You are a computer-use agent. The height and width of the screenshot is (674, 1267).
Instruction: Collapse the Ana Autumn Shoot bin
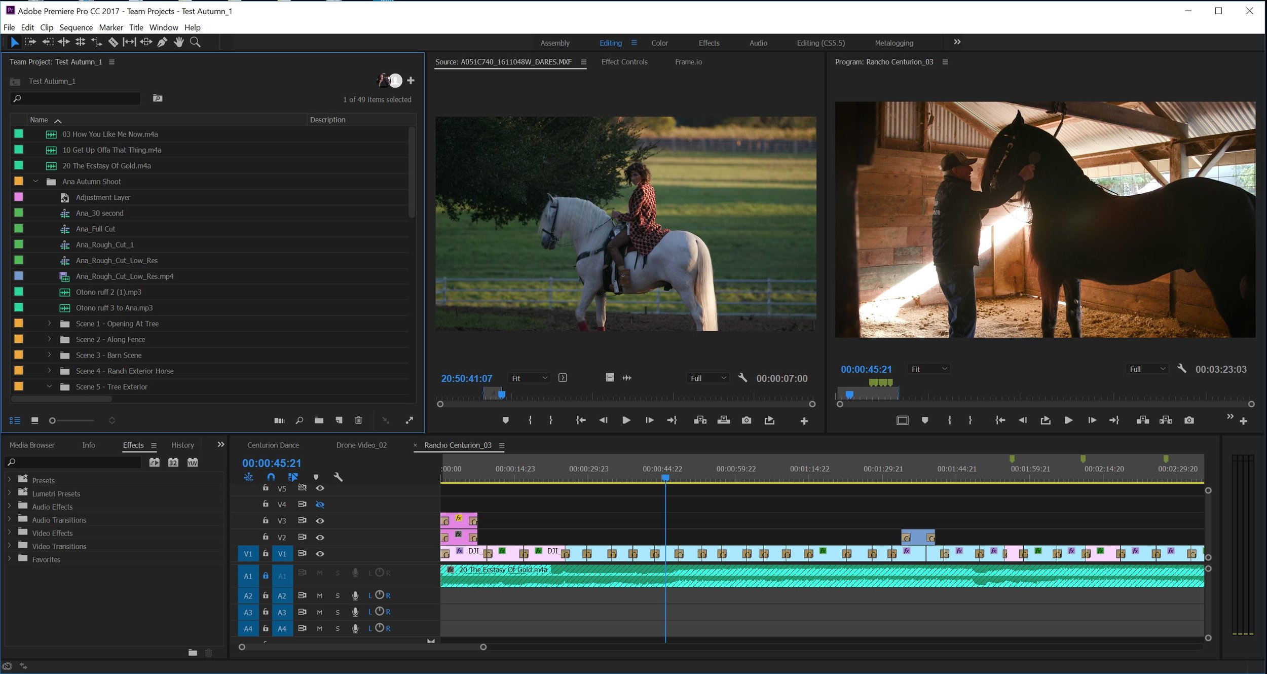(x=35, y=181)
